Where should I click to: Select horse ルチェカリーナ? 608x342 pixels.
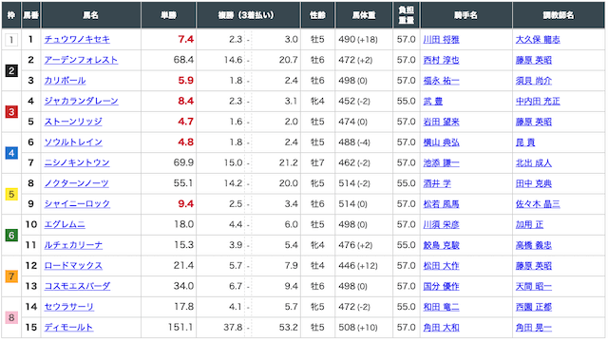(73, 245)
